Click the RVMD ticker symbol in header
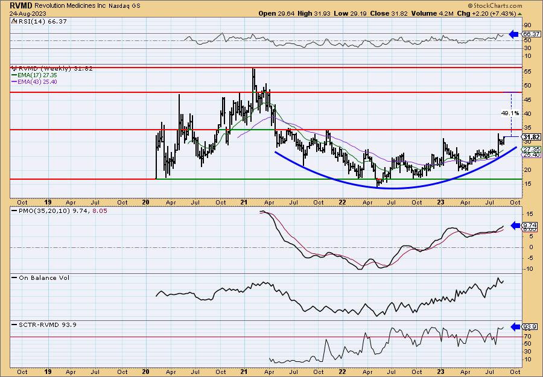The height and width of the screenshot is (377, 543). click(x=21, y=5)
